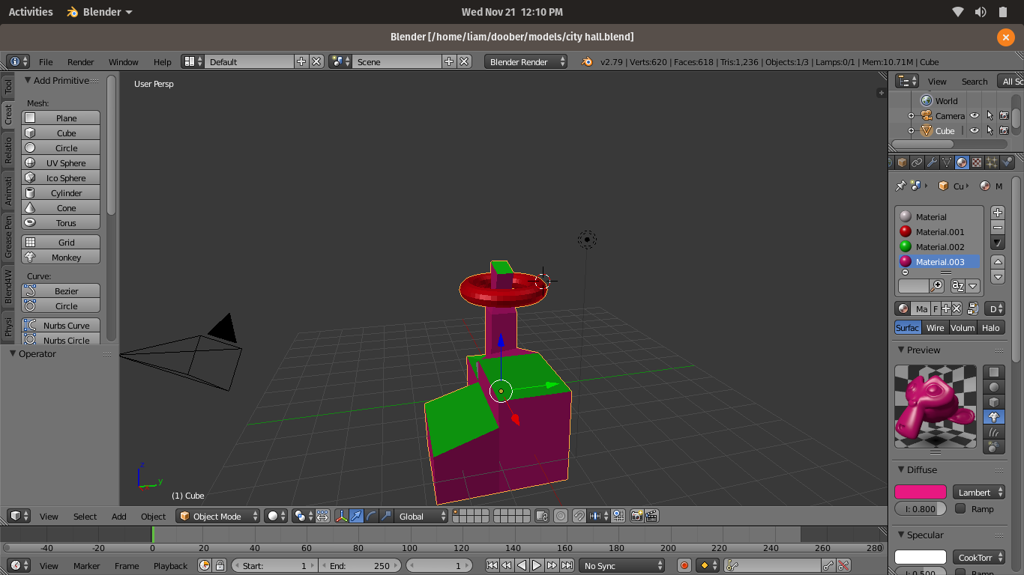
Task: Click the add material slot plus icon
Action: [x=997, y=213]
